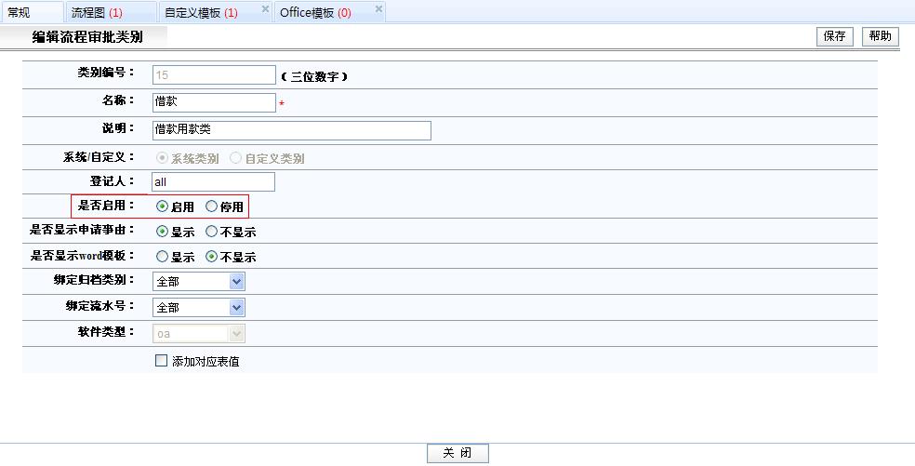Open help with the 帮助 button
Screen dimensions: 915x466
coord(880,36)
